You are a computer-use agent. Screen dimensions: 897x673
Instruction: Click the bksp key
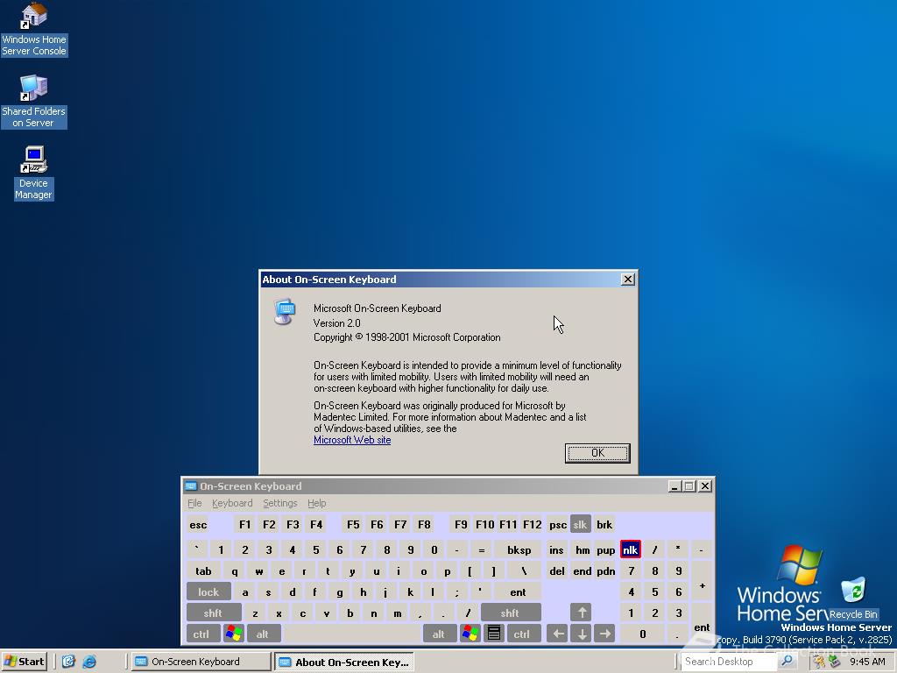pyautogui.click(x=519, y=549)
